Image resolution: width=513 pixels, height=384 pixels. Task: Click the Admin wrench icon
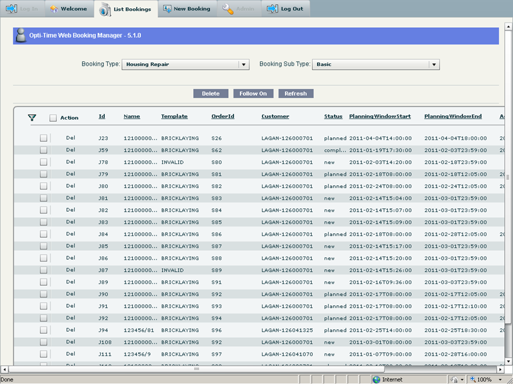point(227,9)
